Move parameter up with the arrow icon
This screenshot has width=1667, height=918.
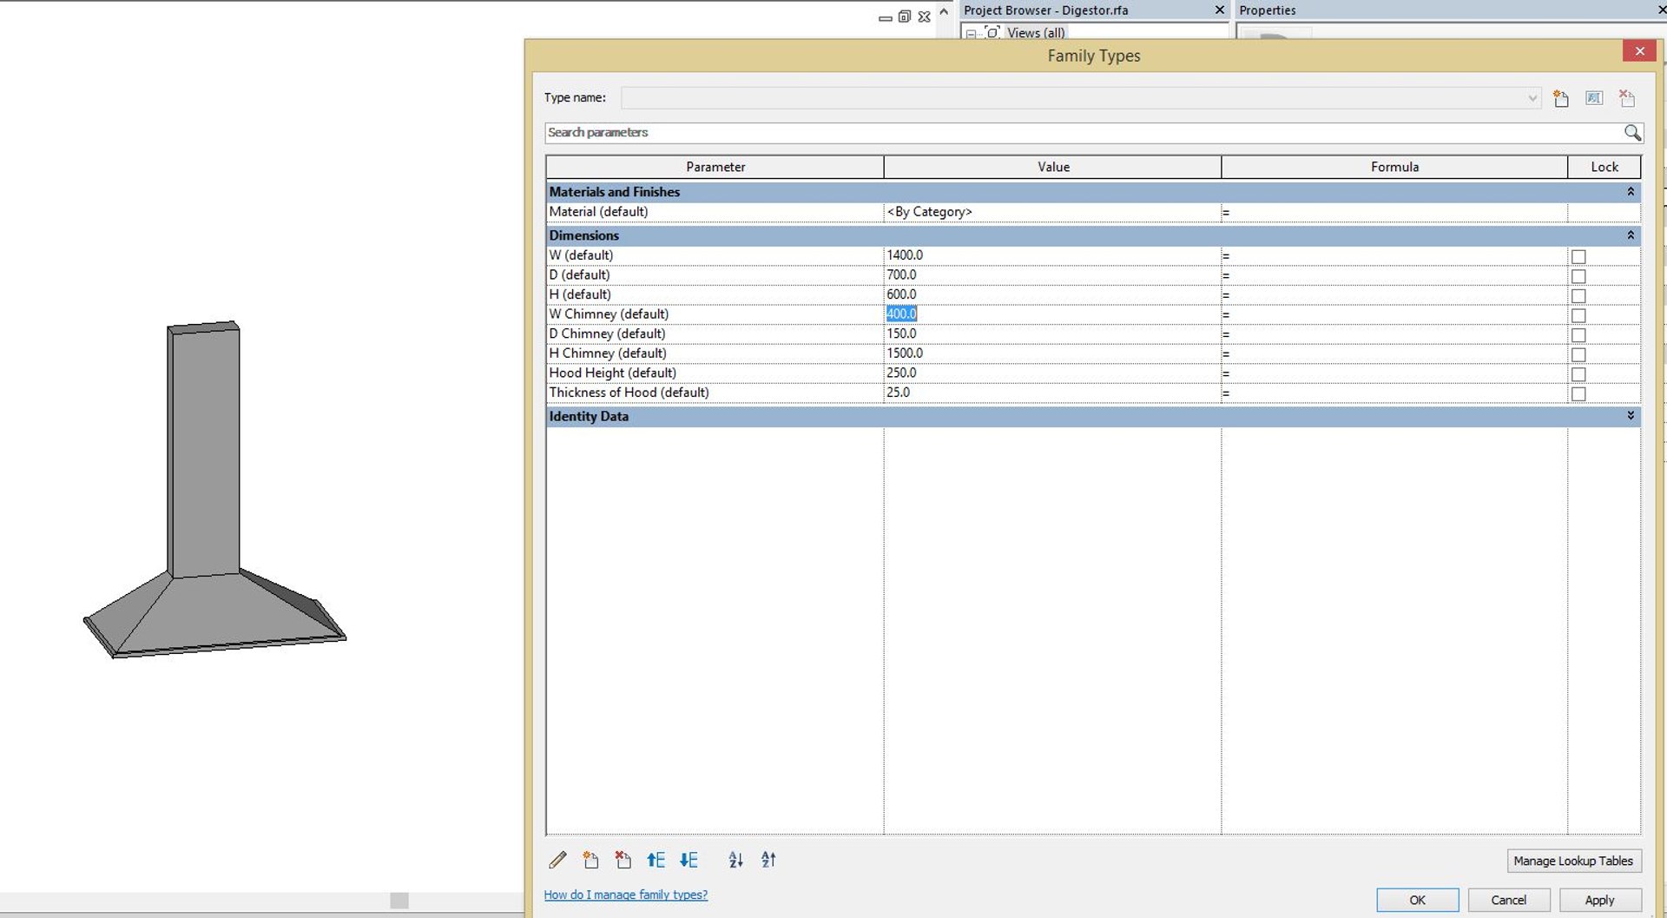tap(656, 860)
